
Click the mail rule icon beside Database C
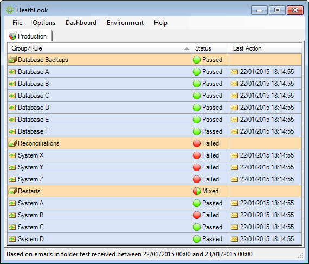(12, 96)
